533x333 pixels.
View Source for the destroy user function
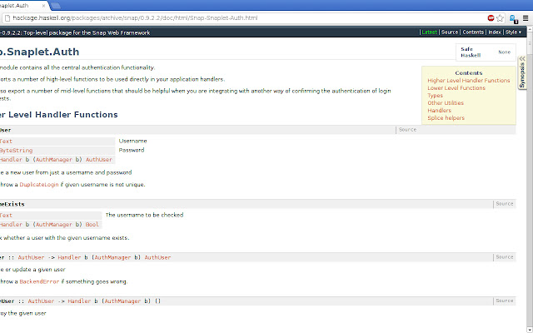[505, 301]
